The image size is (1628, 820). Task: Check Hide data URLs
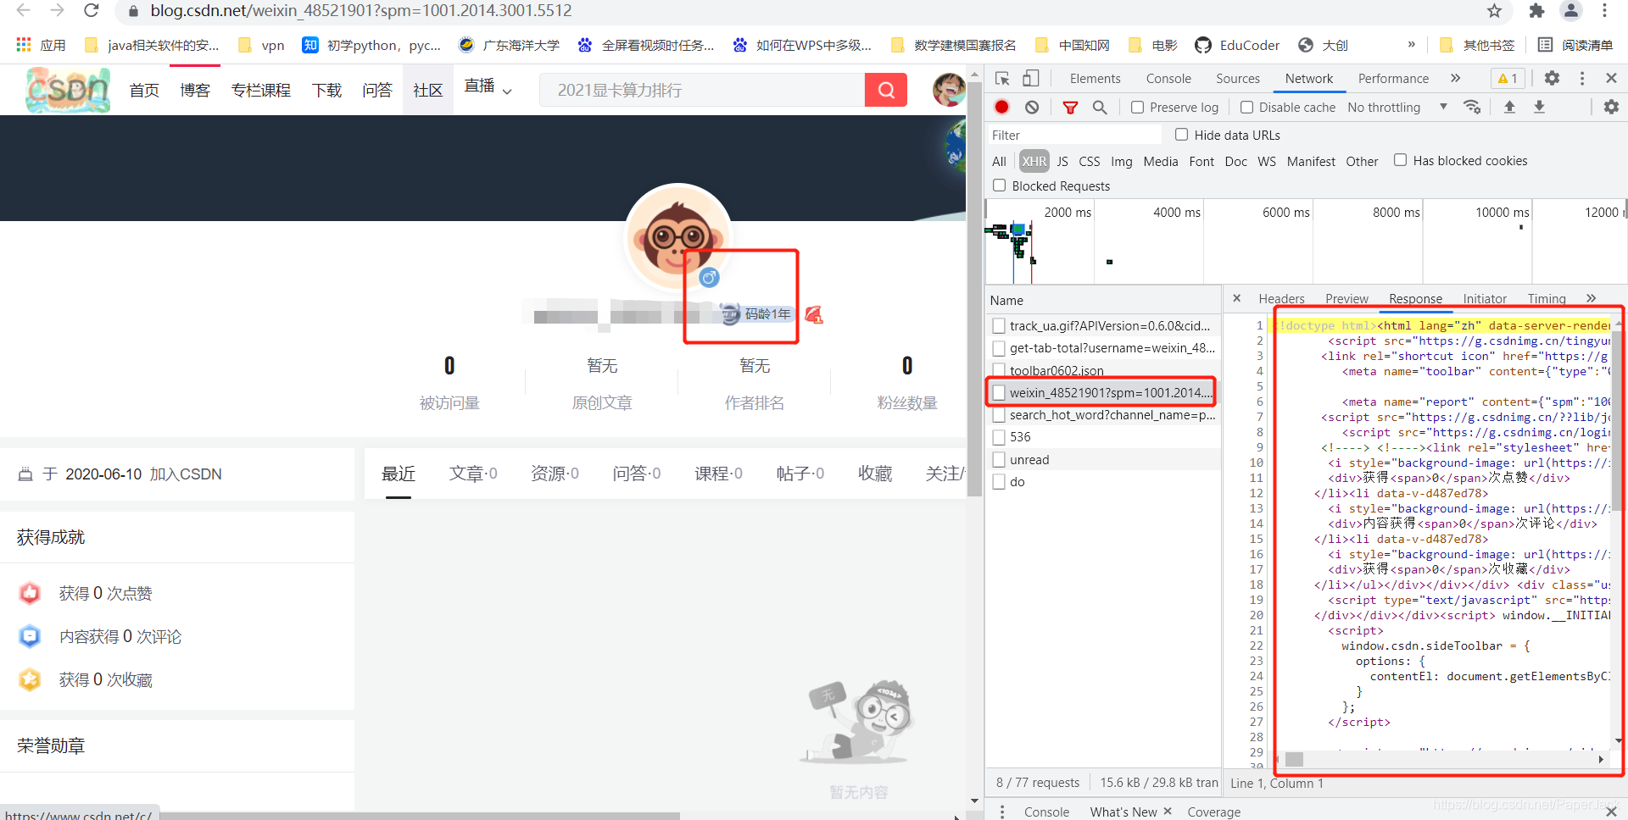(1182, 134)
